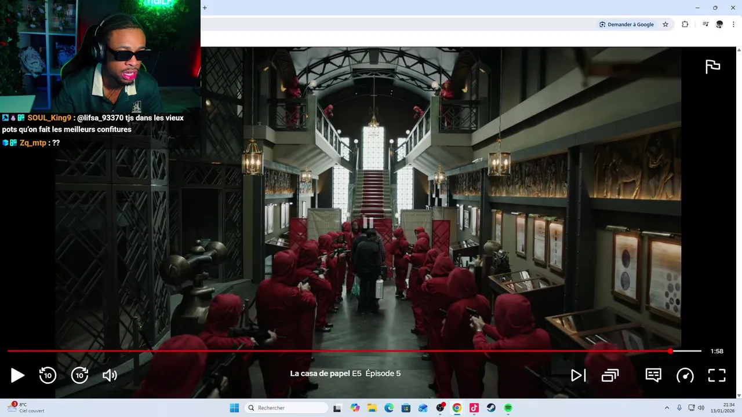Screen dimensions: 742x417
Task: Open the Chrome profile avatar
Action: [x=719, y=24]
